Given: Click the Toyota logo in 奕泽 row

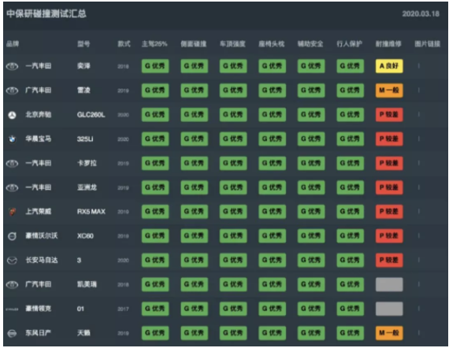Looking at the screenshot, I should [12, 66].
